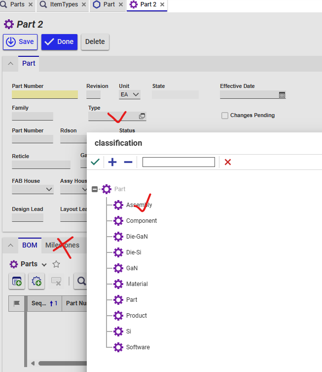Click the create new Part gear icon
This screenshot has width=322, height=372.
click(36, 282)
